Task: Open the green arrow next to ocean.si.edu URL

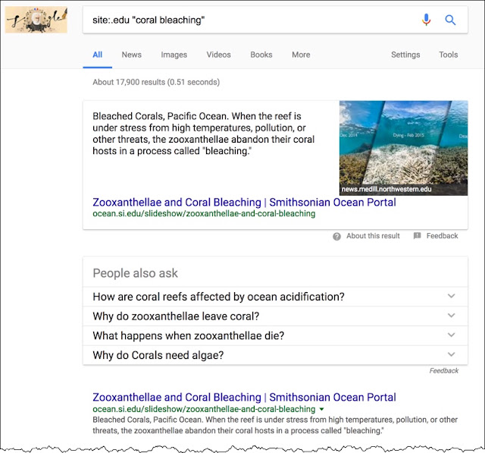Action: tap(321, 409)
